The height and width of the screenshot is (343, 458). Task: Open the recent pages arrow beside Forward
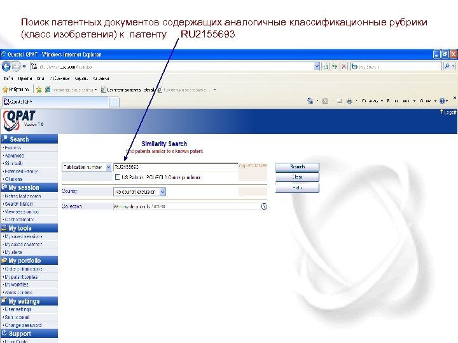coord(24,67)
